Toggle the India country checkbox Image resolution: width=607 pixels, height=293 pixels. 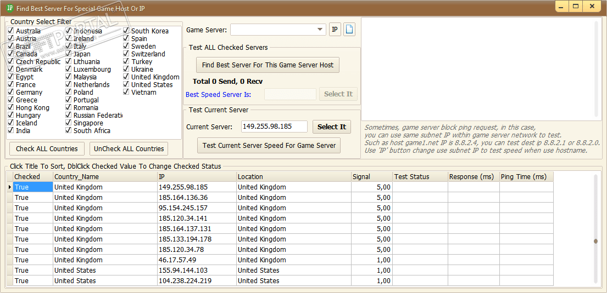[x=11, y=130]
